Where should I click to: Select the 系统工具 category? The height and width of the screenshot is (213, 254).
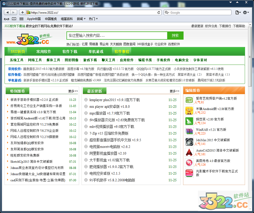pyautogui.click(x=16, y=60)
